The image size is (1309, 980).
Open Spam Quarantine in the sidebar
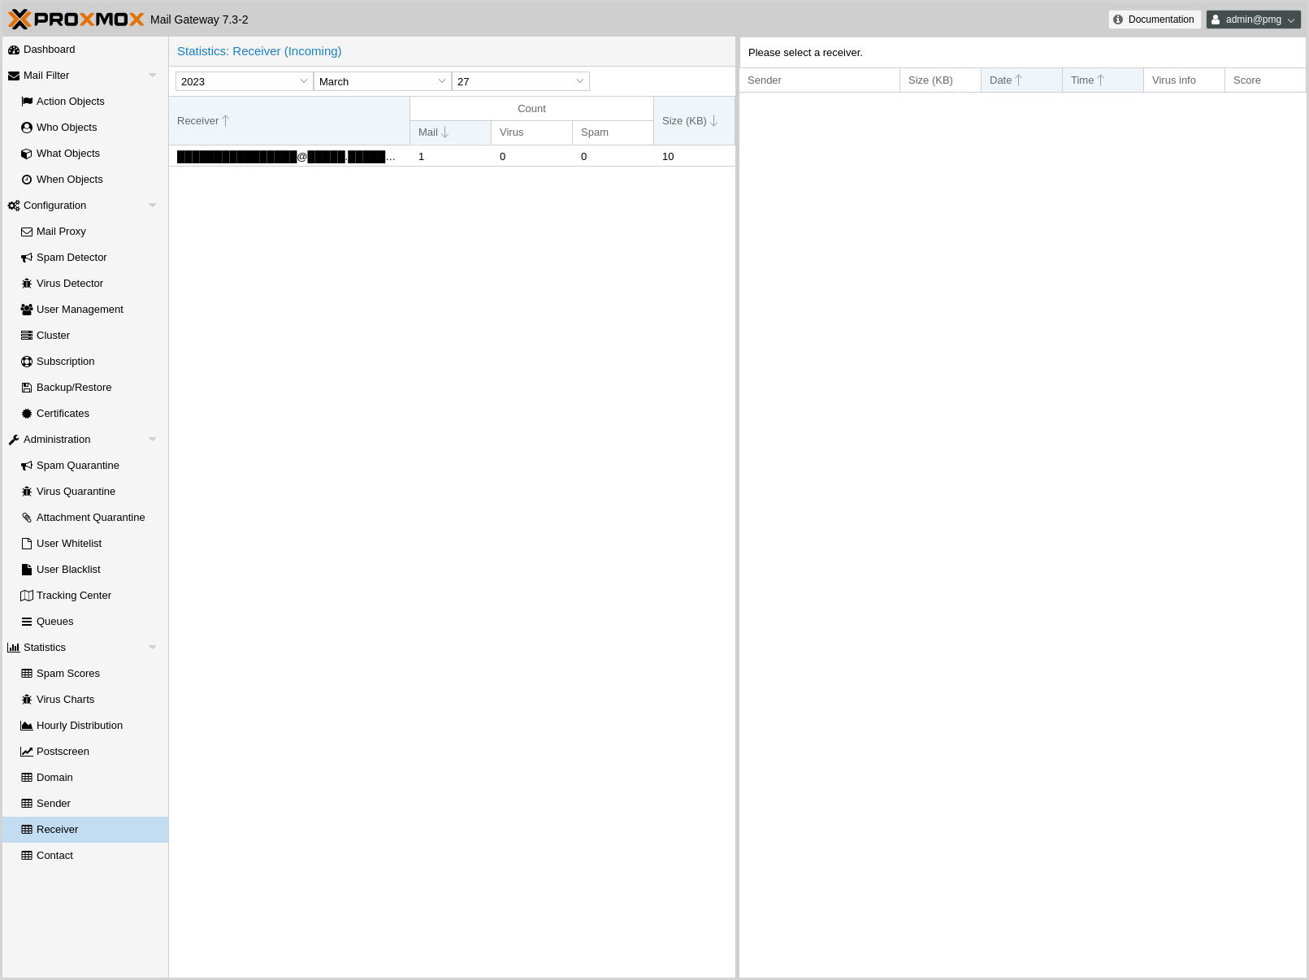[77, 466]
